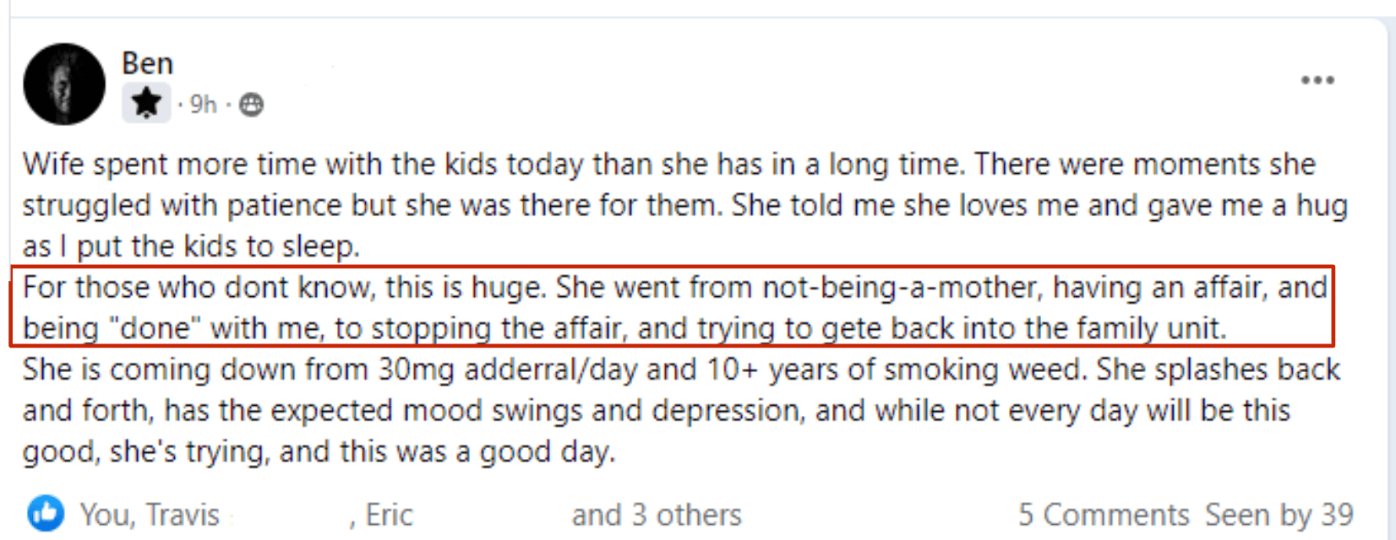The width and height of the screenshot is (1396, 540).
Task: Open the "and 3 others" reactions list
Action: click(x=656, y=515)
